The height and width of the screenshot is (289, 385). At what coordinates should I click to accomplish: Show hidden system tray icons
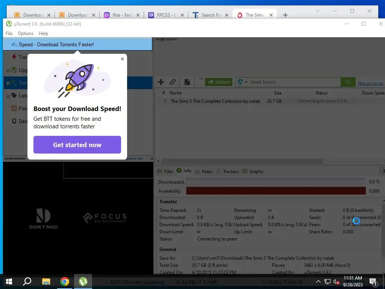pyautogui.click(x=318, y=281)
